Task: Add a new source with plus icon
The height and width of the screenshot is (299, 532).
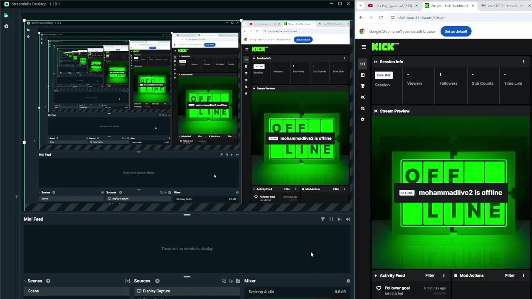Action: coord(157,281)
